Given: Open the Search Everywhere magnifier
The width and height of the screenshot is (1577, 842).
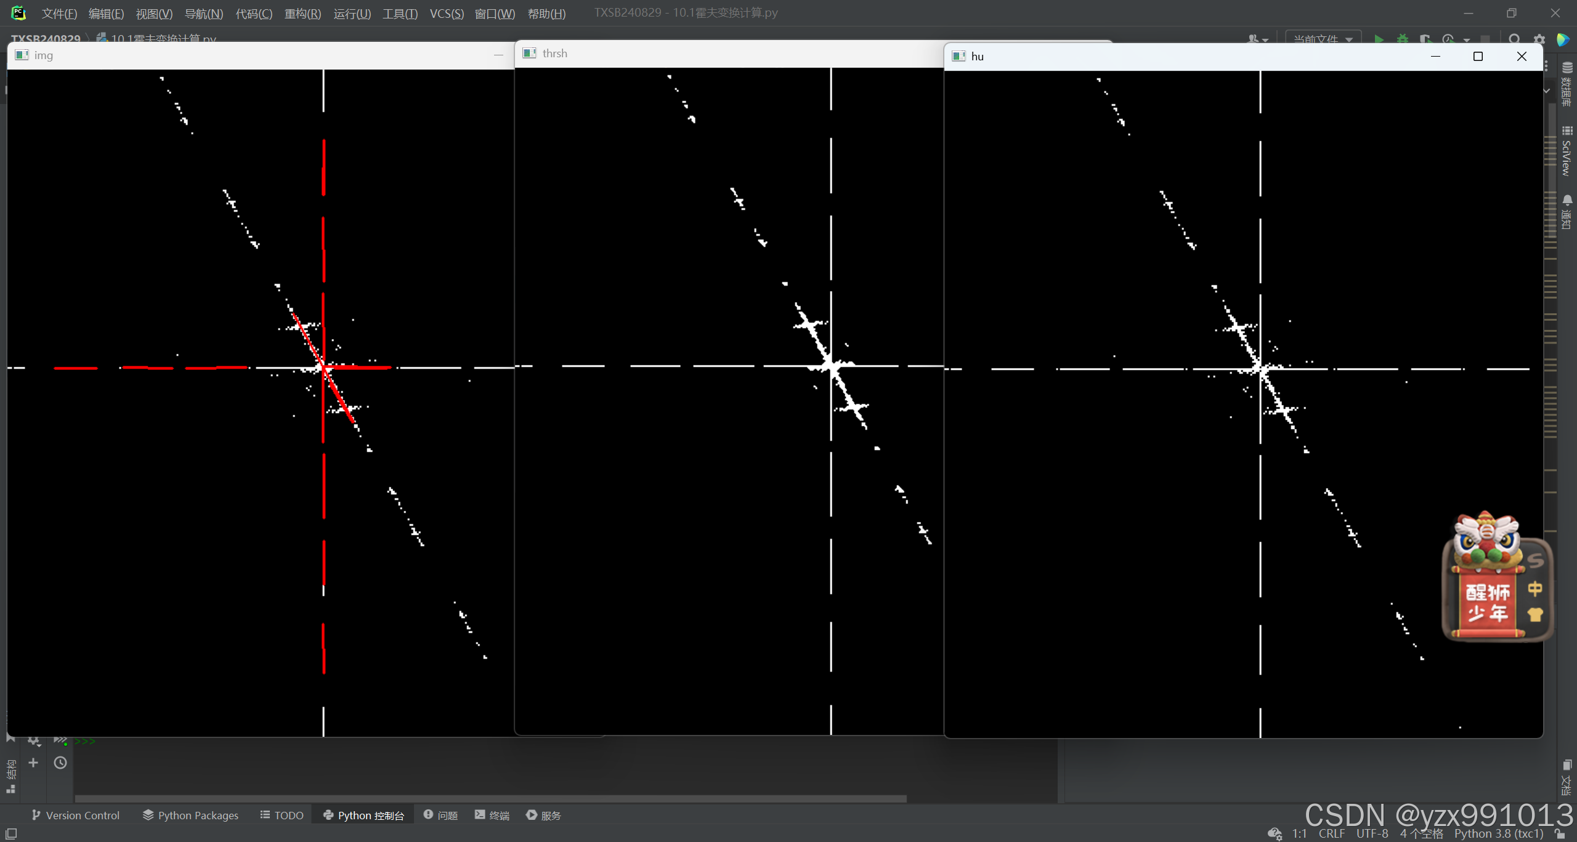Looking at the screenshot, I should pos(1514,38).
